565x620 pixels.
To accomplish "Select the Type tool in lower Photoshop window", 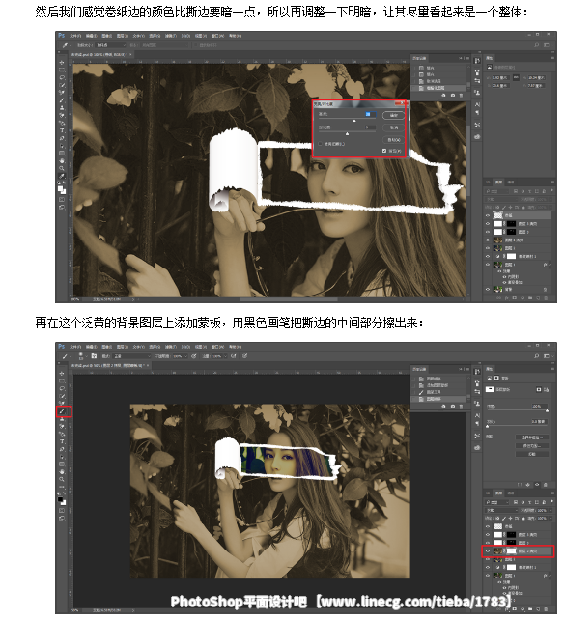I will 62,441.
